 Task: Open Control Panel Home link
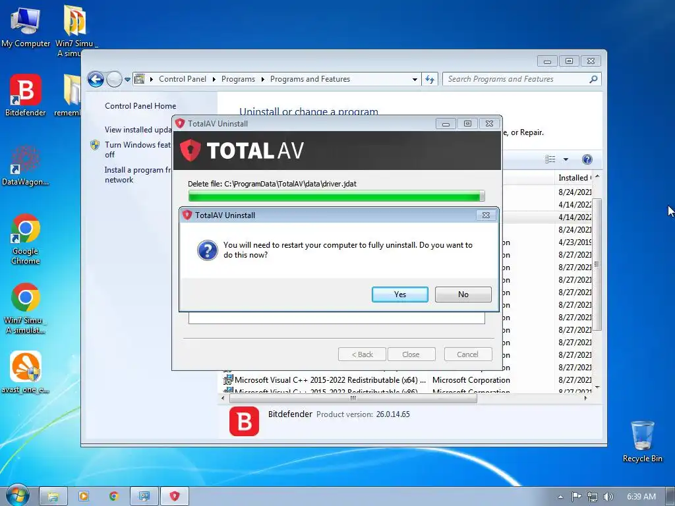(140, 106)
